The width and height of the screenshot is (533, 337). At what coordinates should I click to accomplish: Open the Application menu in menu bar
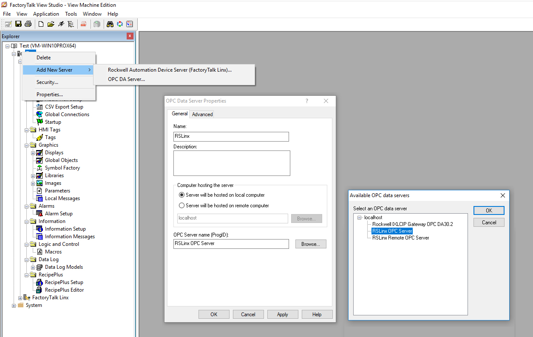click(46, 14)
